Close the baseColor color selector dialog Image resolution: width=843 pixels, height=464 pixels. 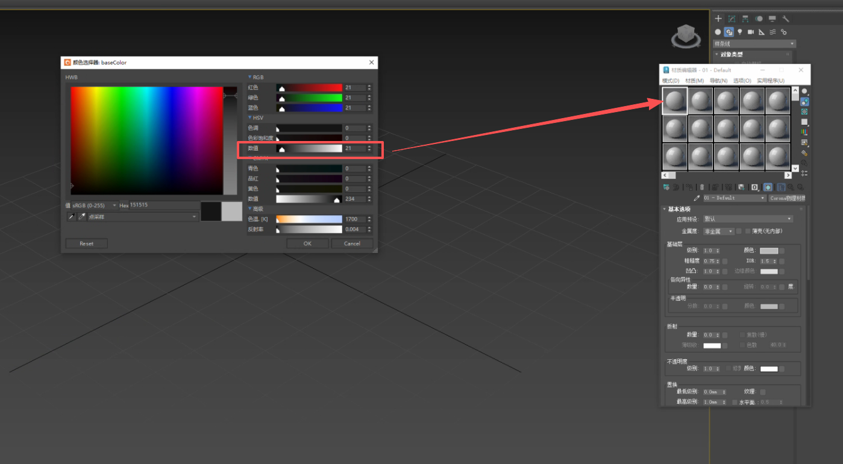pos(371,62)
